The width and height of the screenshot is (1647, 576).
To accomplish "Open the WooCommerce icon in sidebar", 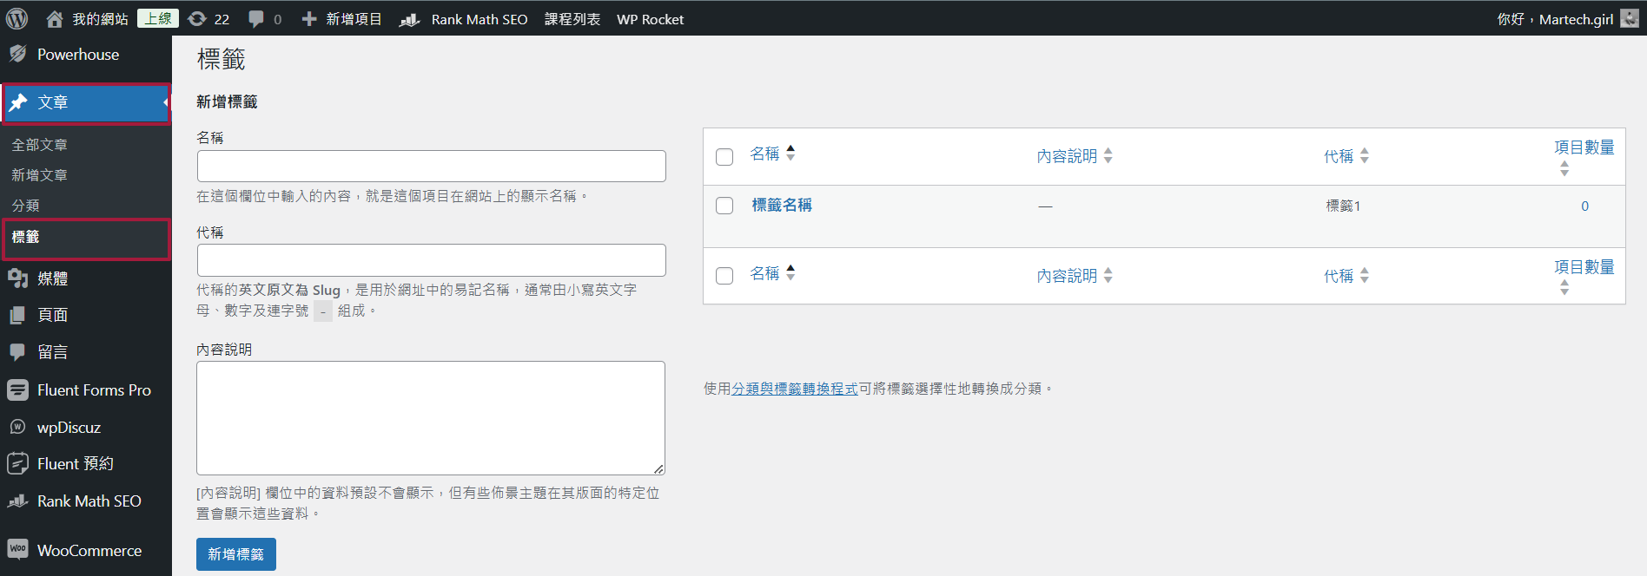I will coord(18,549).
